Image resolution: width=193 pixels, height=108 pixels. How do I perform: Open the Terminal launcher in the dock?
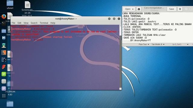pos(4,23)
